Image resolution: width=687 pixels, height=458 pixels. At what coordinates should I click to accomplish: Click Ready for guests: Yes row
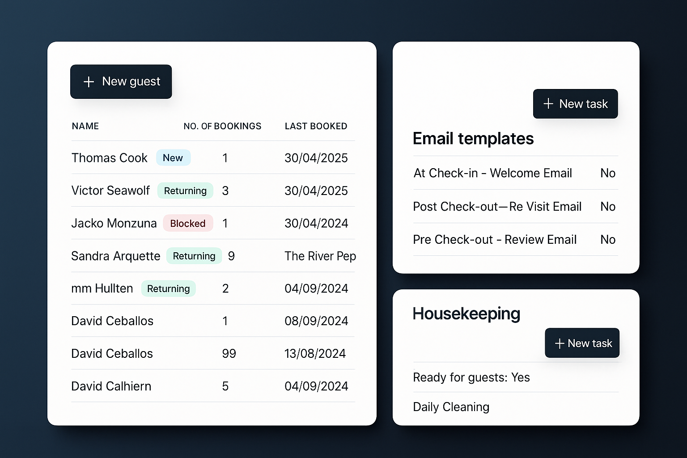(x=516, y=377)
